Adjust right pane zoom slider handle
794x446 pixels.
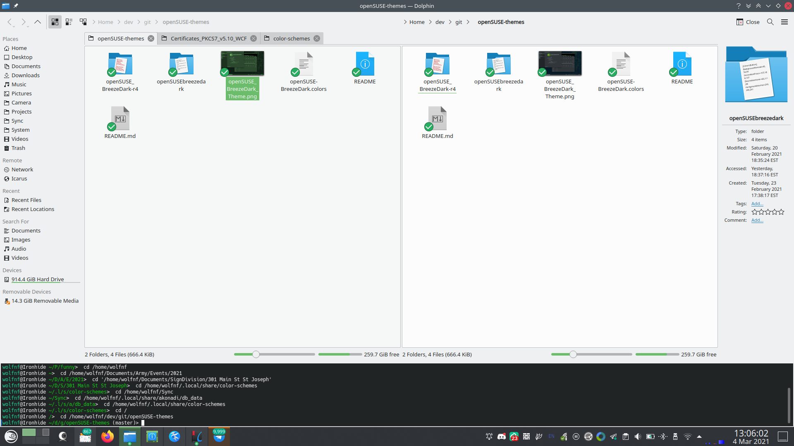click(x=573, y=354)
